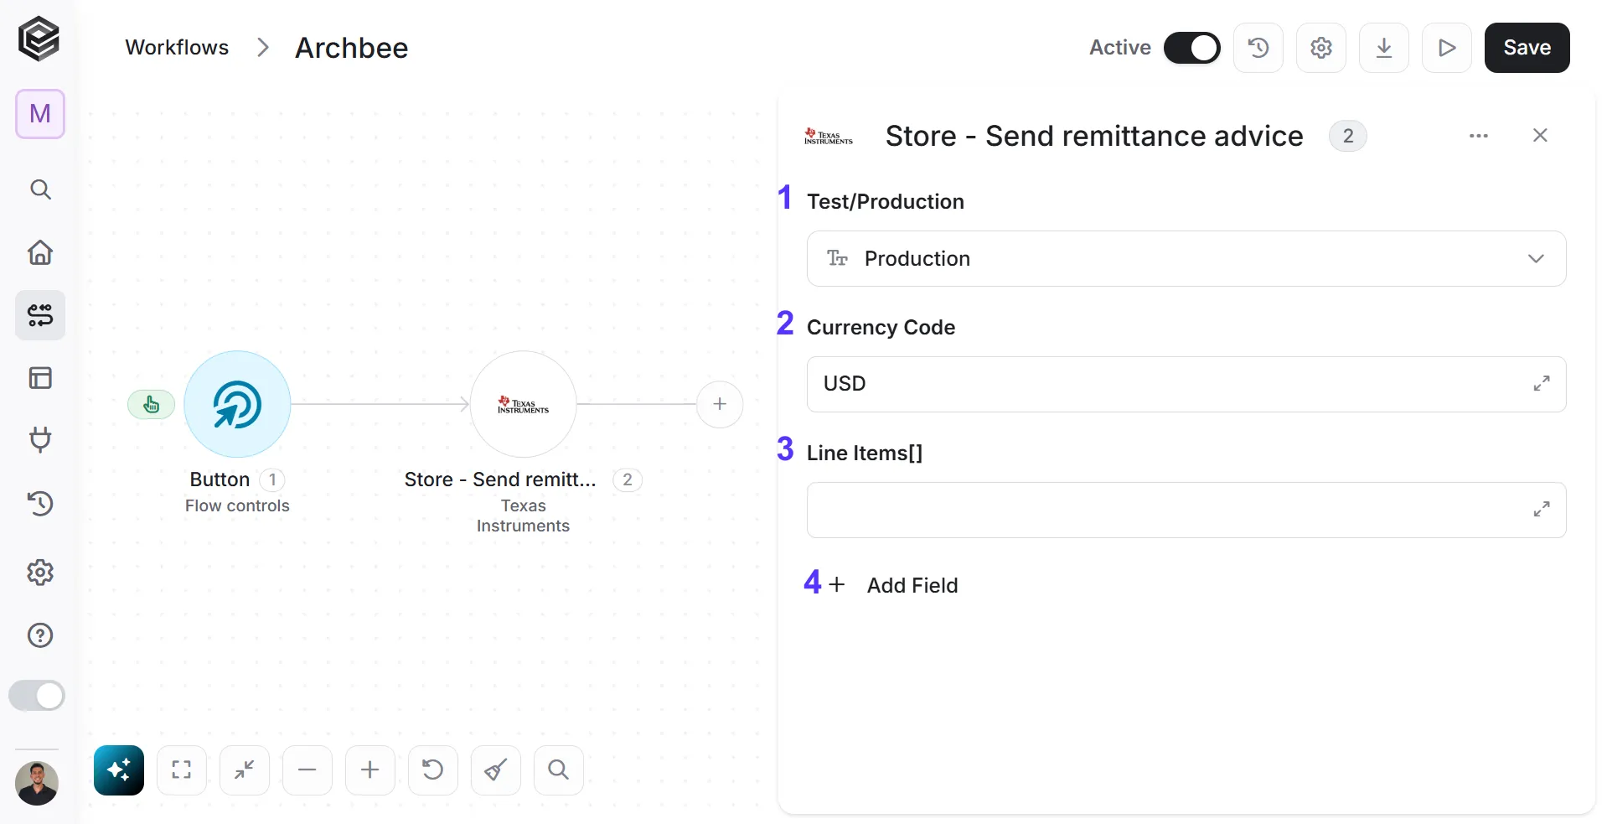This screenshot has height=824, width=1607.
Task: Zoom out the canvas with the minus button
Action: pos(307,770)
